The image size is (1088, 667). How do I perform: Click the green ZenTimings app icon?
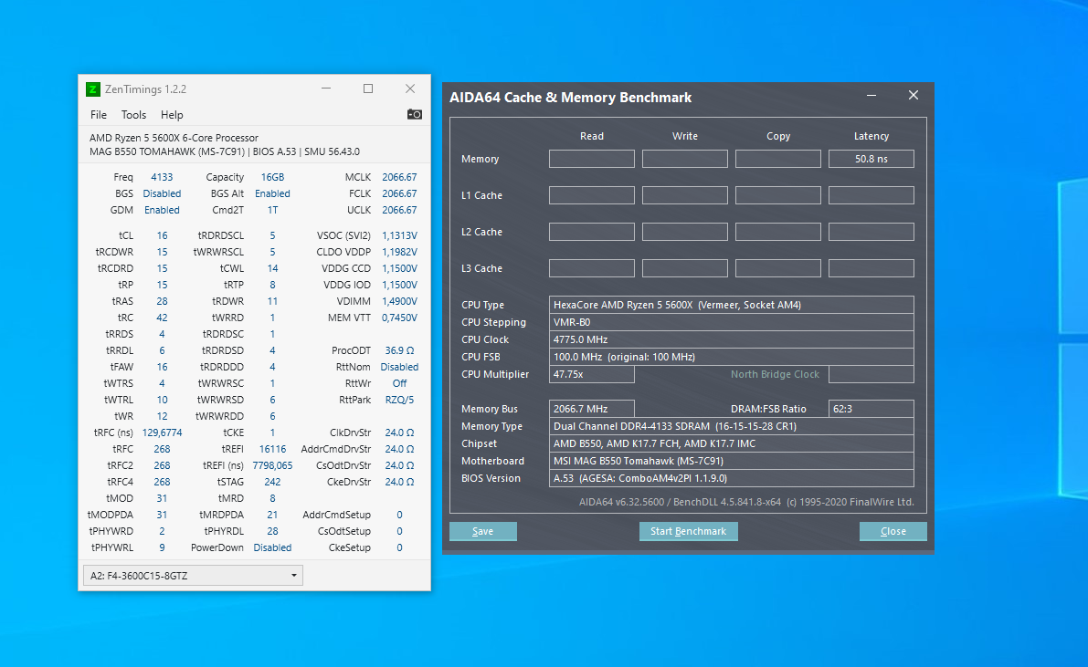[93, 89]
